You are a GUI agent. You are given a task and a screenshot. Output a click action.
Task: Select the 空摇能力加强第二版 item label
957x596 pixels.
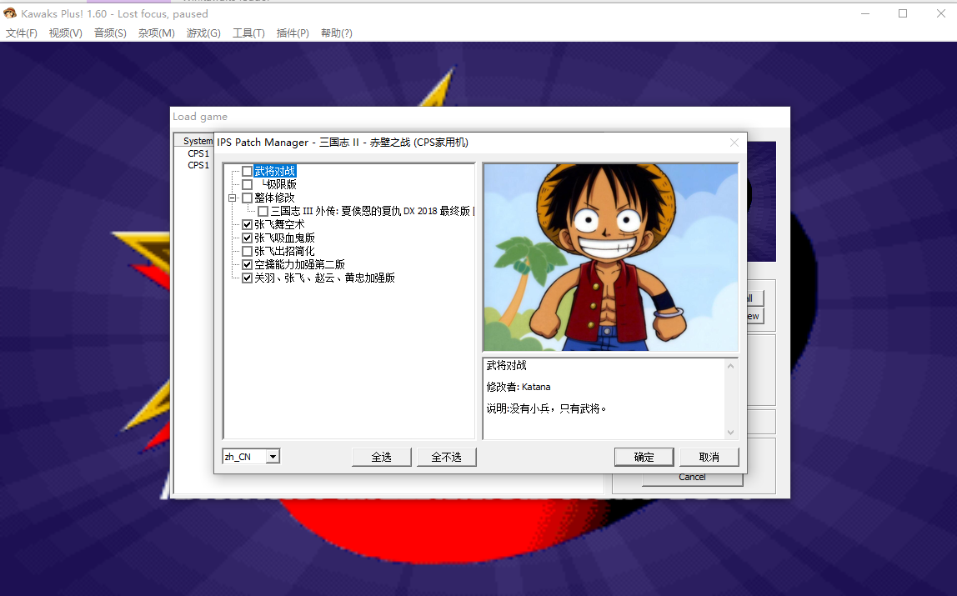point(299,265)
